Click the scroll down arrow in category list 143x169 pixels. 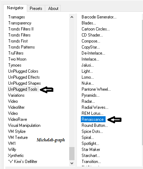[72, 163]
